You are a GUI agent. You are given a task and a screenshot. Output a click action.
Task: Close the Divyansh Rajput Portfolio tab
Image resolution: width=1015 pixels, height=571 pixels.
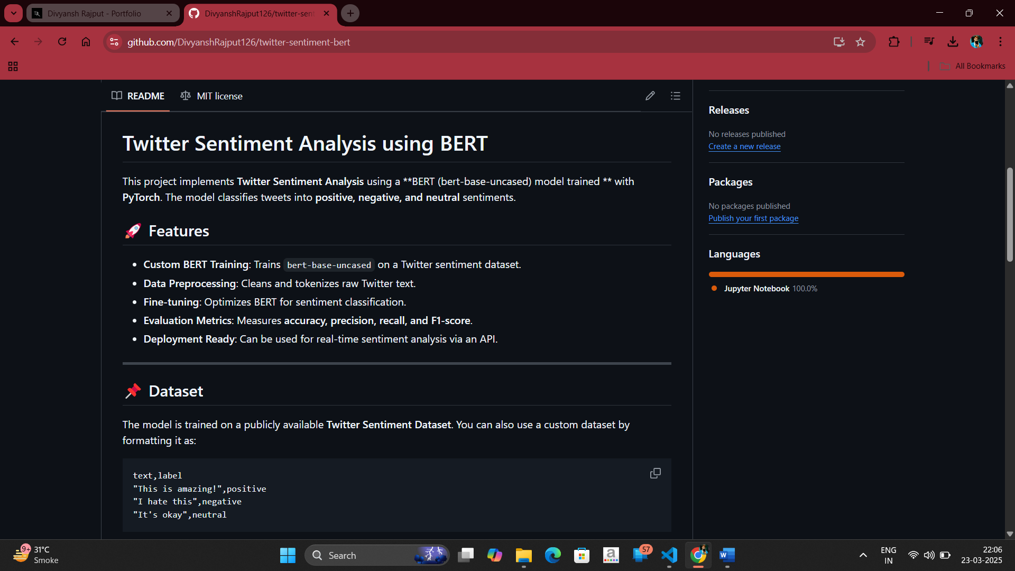click(x=169, y=13)
